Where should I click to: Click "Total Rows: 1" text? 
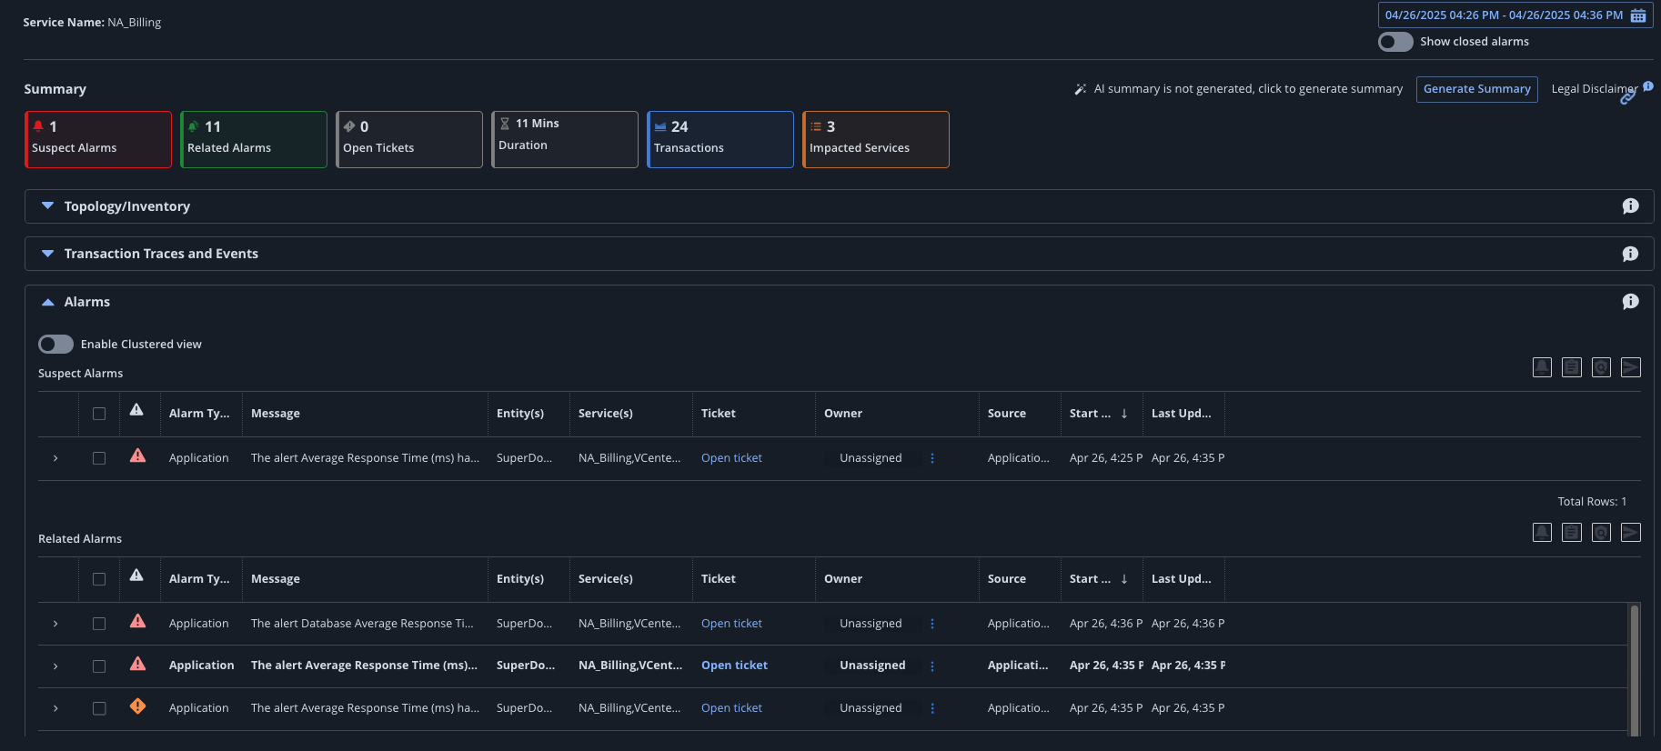[x=1592, y=502]
